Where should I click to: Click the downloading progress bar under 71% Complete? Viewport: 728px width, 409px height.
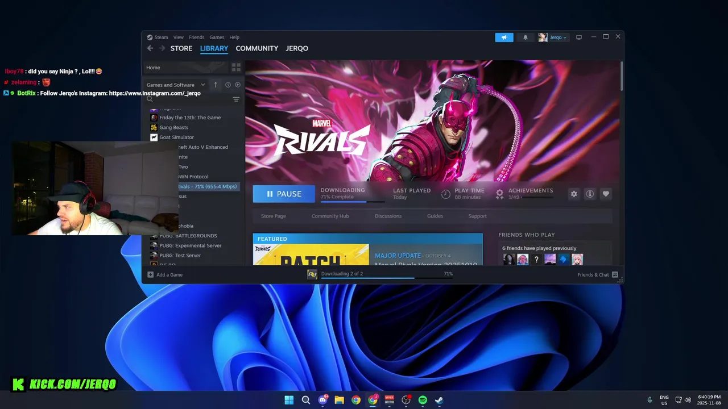point(353,201)
